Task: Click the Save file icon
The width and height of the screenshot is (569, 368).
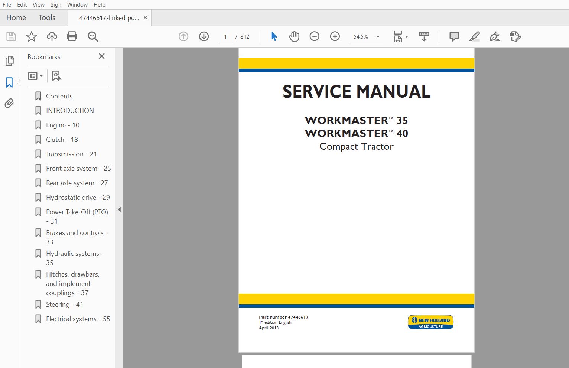Action: (11, 36)
